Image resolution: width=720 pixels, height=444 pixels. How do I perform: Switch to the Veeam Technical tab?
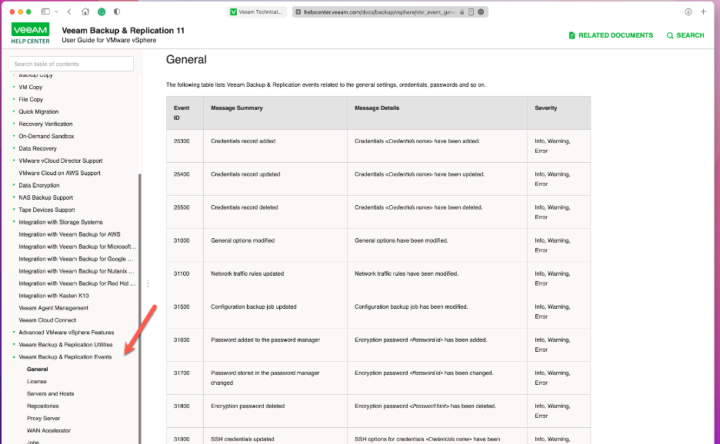pyautogui.click(x=257, y=12)
